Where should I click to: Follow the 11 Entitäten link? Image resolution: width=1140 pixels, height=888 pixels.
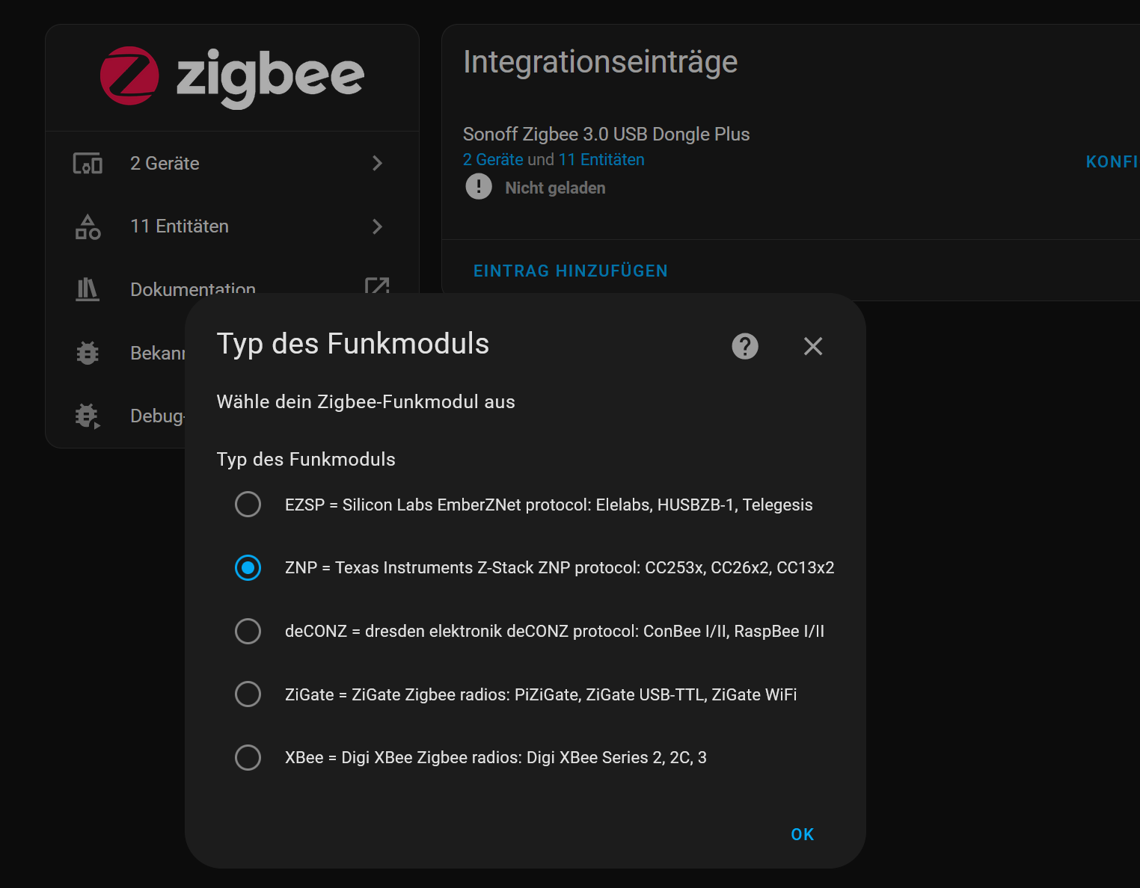coord(601,159)
